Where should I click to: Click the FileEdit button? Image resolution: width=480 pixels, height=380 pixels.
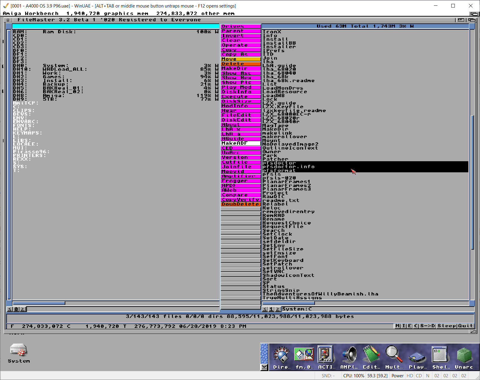point(241,115)
